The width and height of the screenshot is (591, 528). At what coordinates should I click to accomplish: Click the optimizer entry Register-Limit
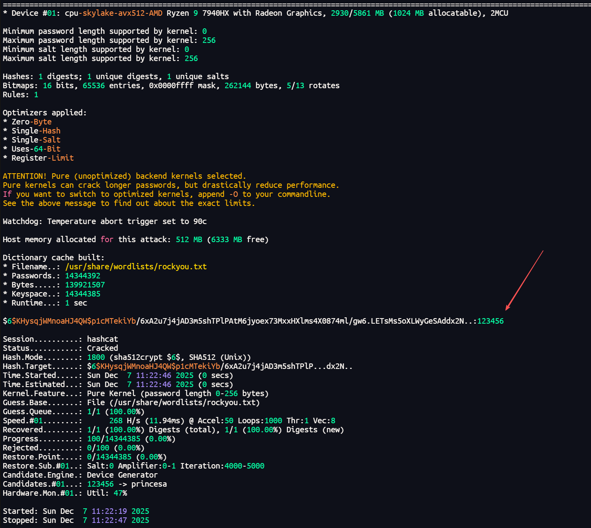point(43,158)
